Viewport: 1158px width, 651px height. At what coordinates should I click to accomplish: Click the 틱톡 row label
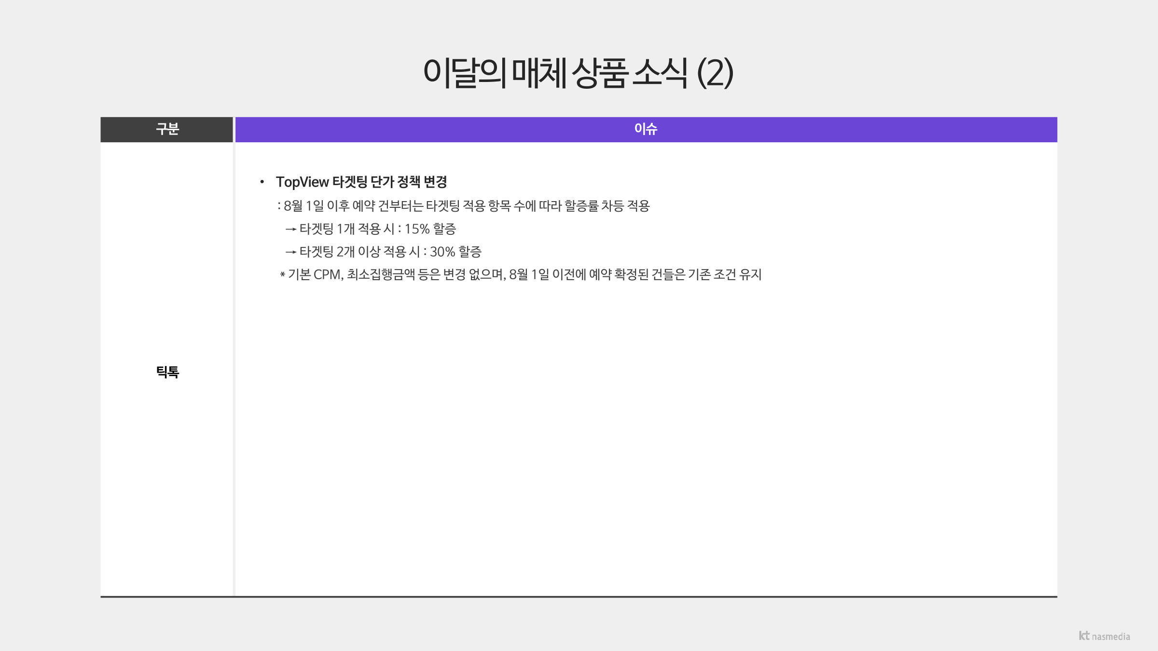point(167,372)
